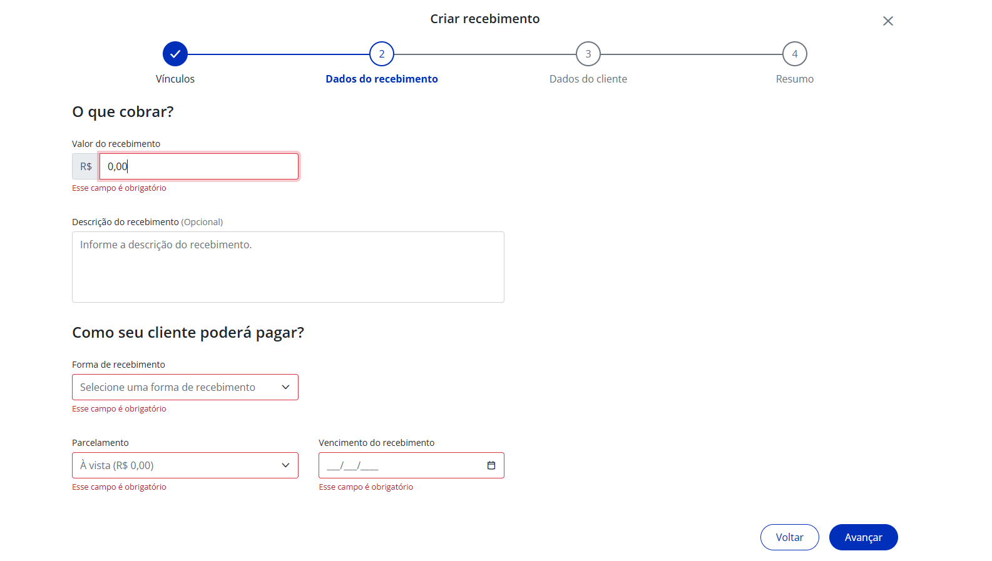Click chevron arrow of Forma de recebimento
Viewport: 992px width, 561px height.
(x=285, y=387)
